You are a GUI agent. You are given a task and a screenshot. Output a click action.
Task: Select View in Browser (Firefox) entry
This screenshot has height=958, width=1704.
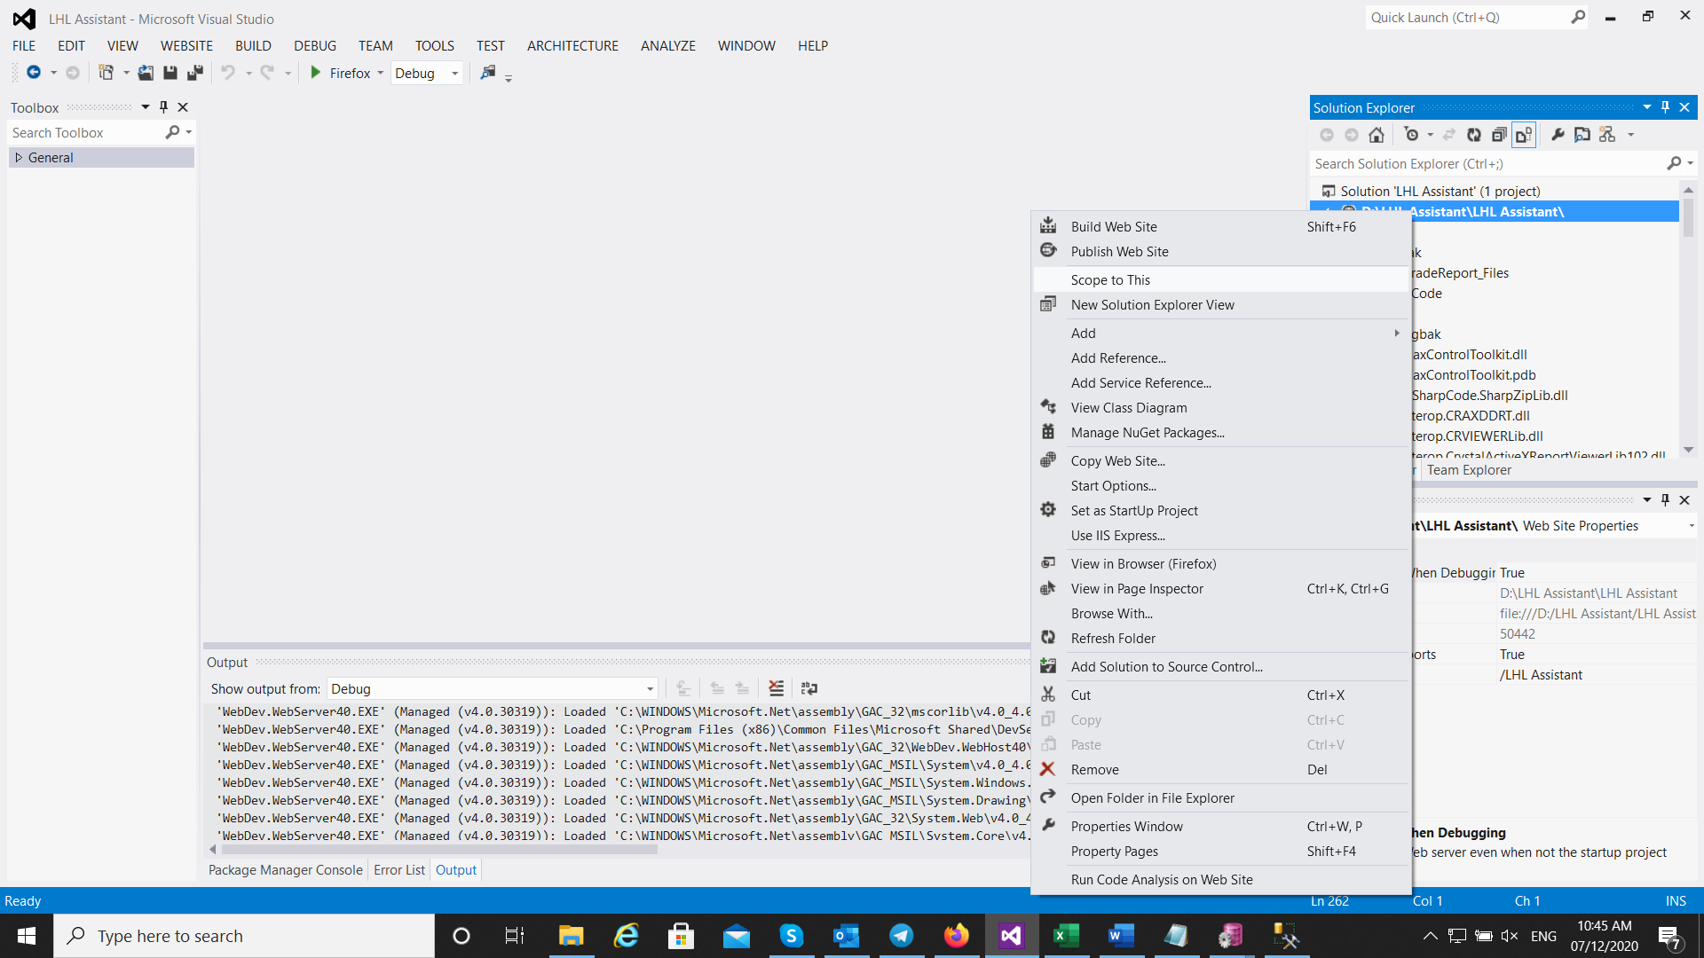1221,564
